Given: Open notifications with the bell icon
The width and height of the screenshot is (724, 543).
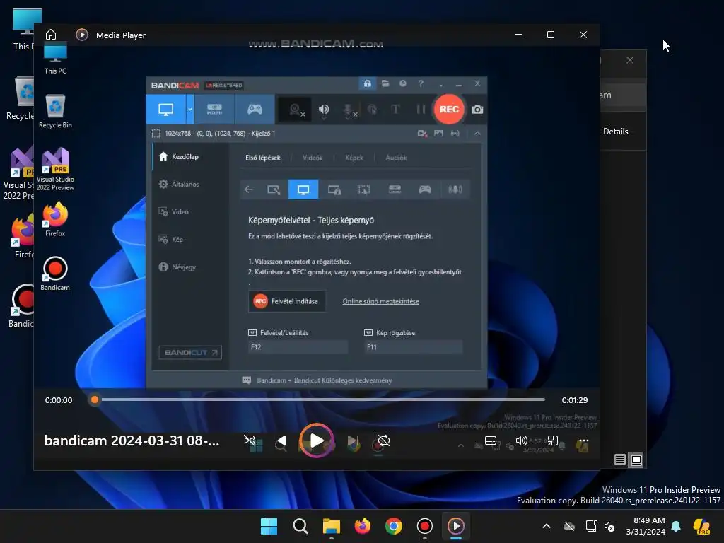Looking at the screenshot, I should pos(676,526).
